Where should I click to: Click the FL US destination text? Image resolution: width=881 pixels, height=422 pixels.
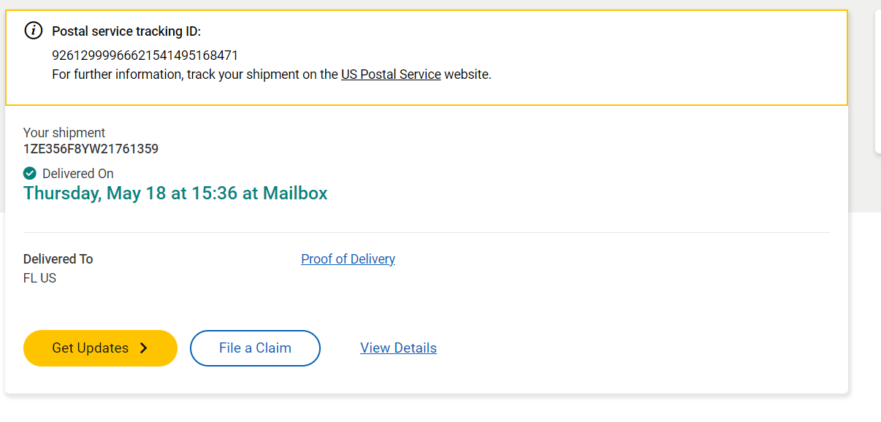click(39, 278)
